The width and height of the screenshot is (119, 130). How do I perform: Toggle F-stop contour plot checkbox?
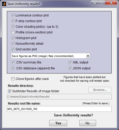pos(13,21)
